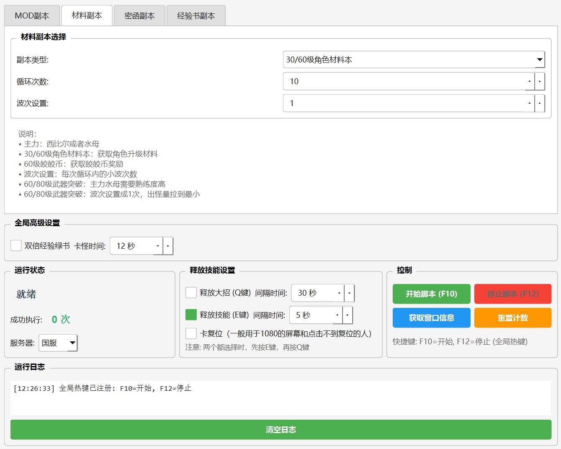Decrease the 波次设置 value with down arrow

[540, 103]
